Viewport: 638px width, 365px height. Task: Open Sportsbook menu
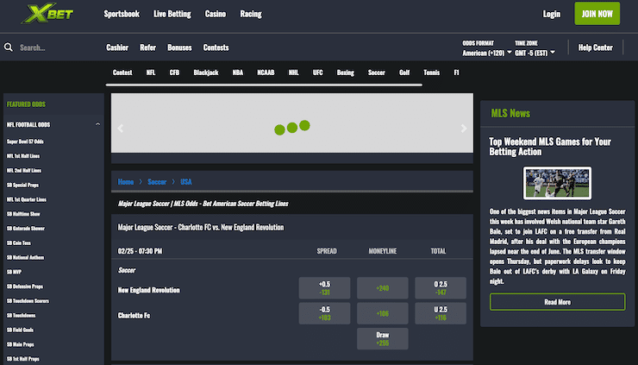coord(122,14)
